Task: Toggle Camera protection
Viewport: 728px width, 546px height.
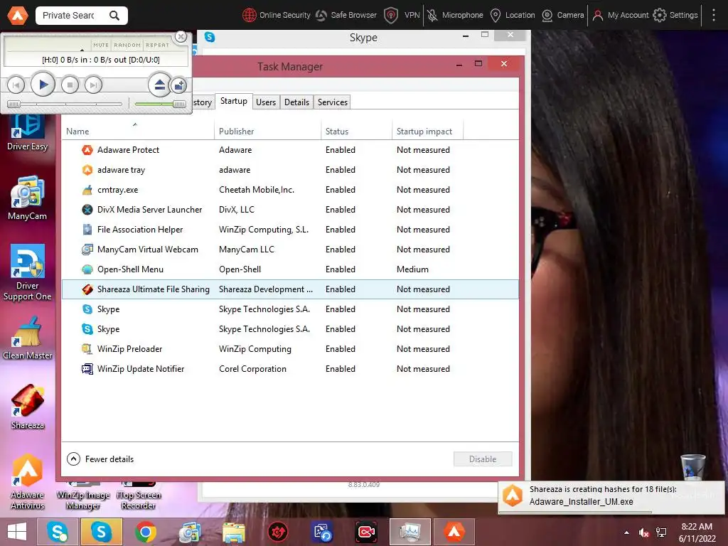Action: coord(563,16)
